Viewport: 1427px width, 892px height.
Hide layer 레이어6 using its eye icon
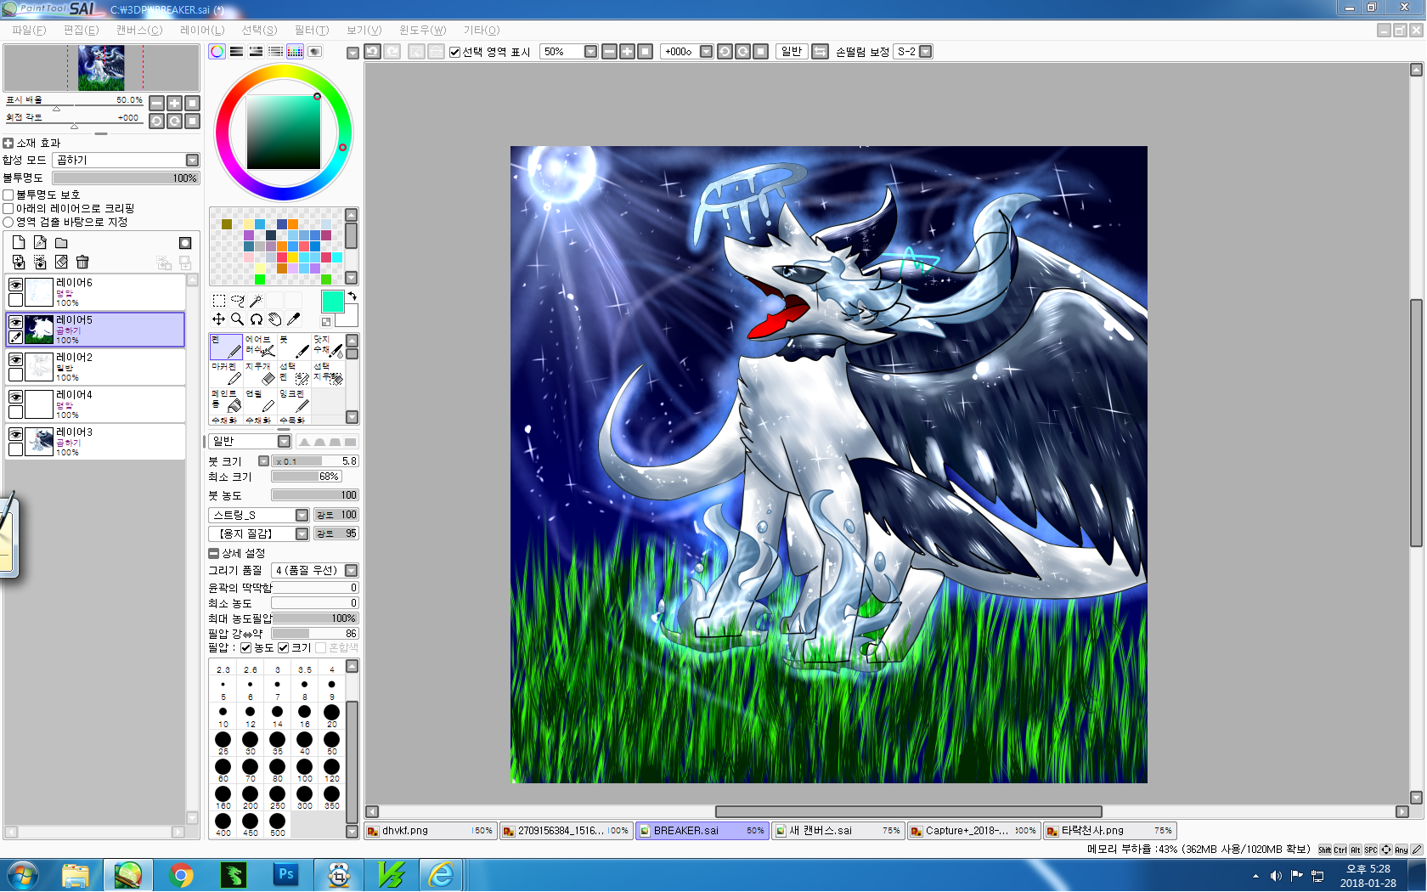pos(15,285)
